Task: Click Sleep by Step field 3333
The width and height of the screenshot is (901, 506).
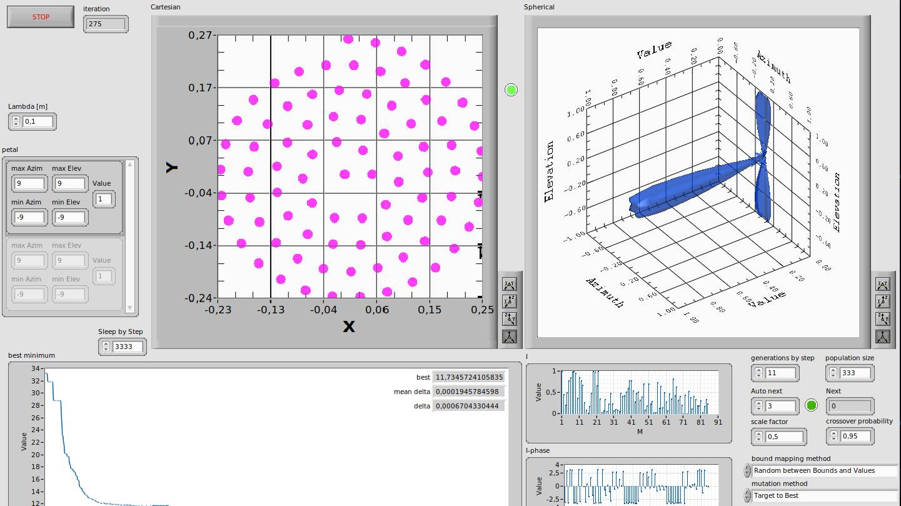Action: pyautogui.click(x=128, y=347)
